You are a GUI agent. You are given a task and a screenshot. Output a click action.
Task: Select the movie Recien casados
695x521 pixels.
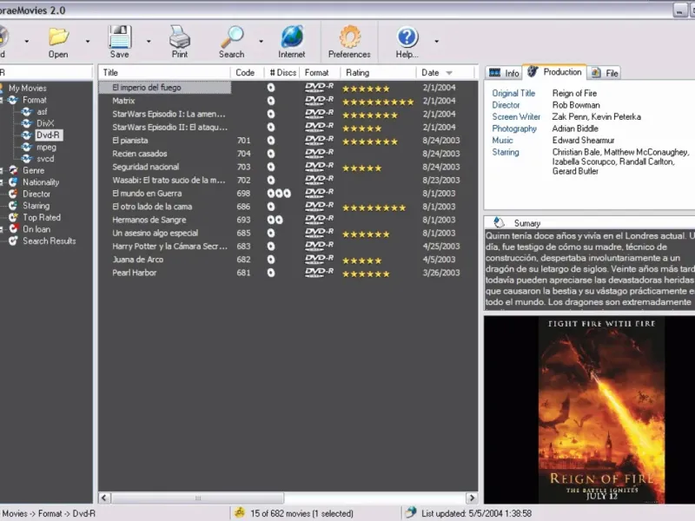140,154
